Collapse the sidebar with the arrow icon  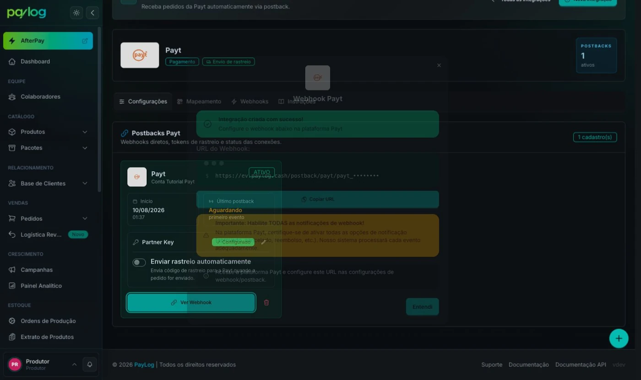(x=92, y=13)
